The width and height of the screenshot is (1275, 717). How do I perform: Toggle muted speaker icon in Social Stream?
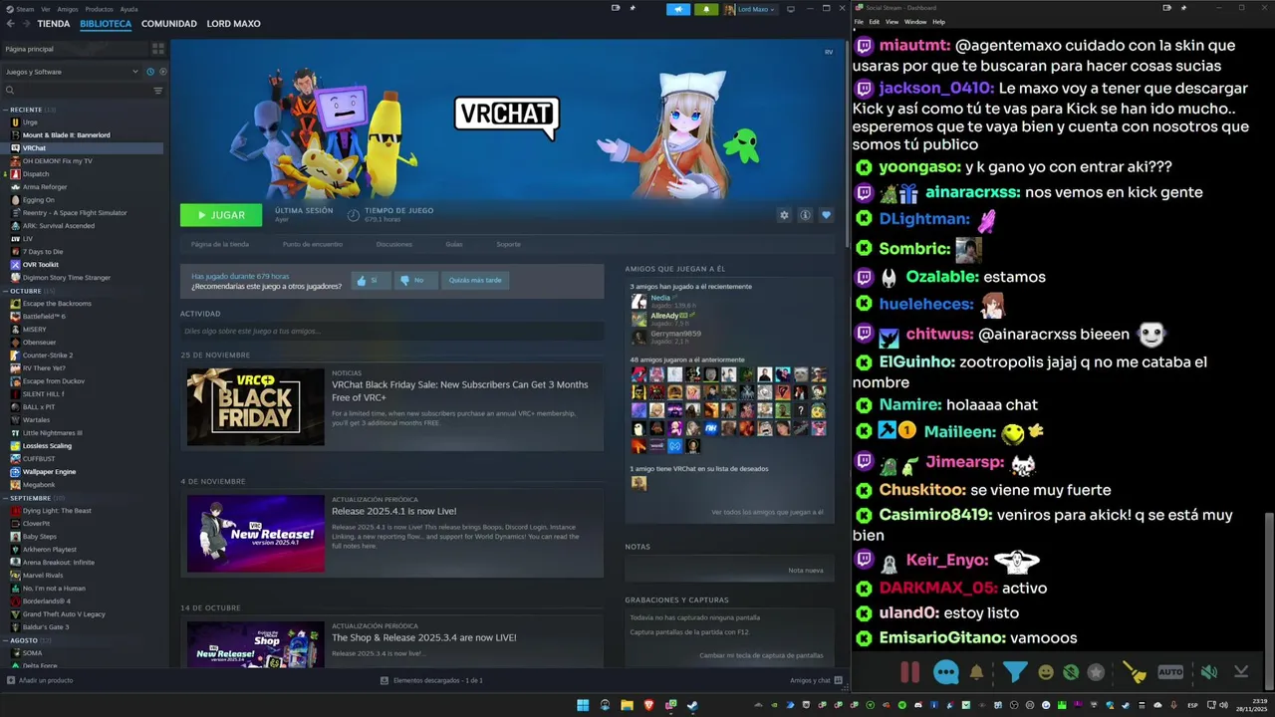pyautogui.click(x=1208, y=672)
